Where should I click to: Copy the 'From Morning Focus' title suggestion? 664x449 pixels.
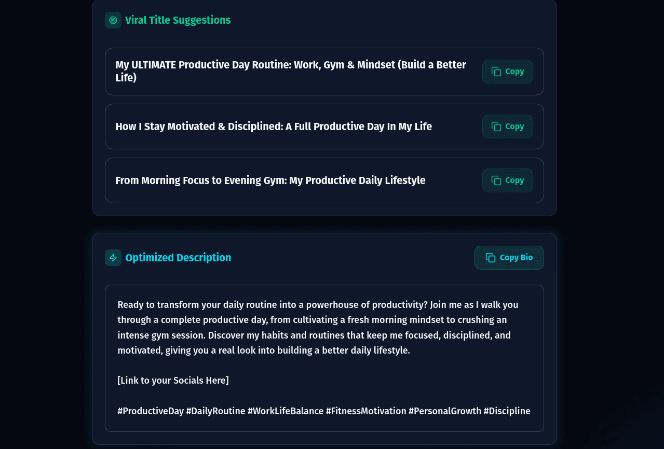point(507,180)
